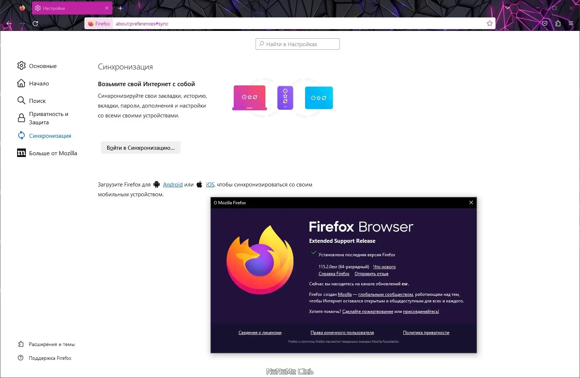Image resolution: width=580 pixels, height=378 pixels.
Task: Open Справка Firefox link
Action: pos(334,274)
